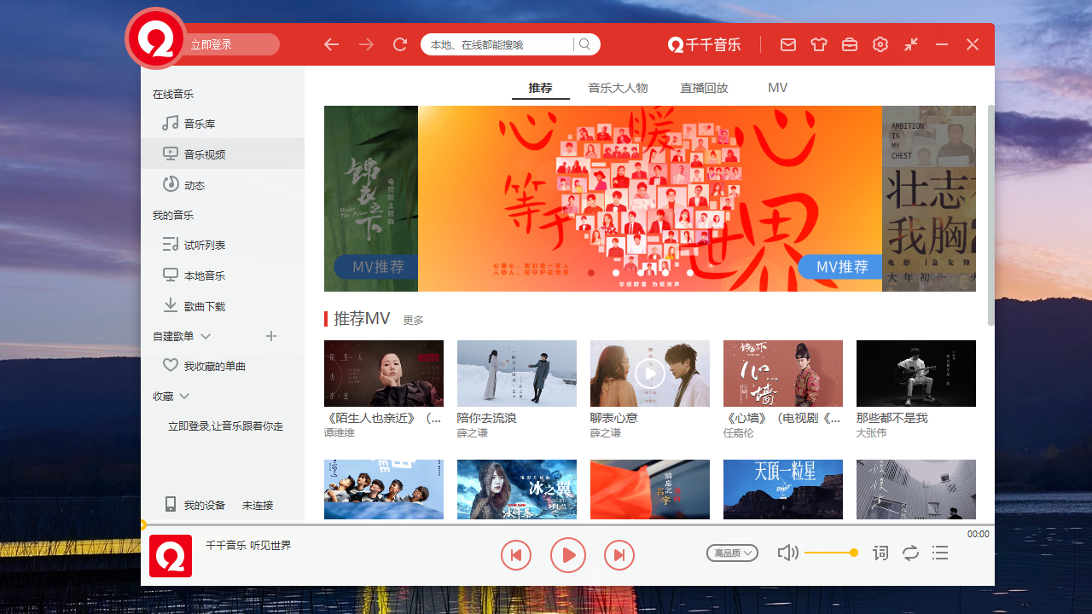This screenshot has height=614, width=1092.
Task: Play the 聊表心意 MV thumbnail
Action: (650, 374)
